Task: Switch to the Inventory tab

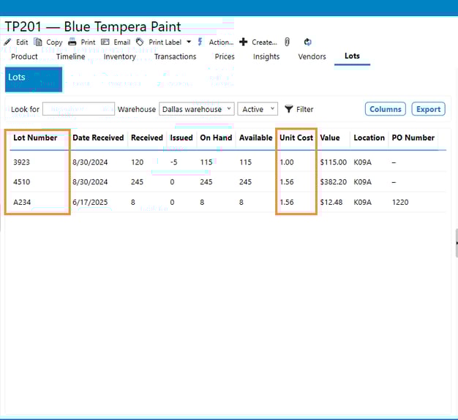Action: click(x=119, y=56)
